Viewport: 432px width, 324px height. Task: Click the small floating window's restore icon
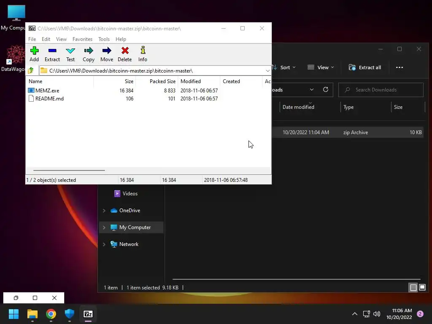coord(16,298)
